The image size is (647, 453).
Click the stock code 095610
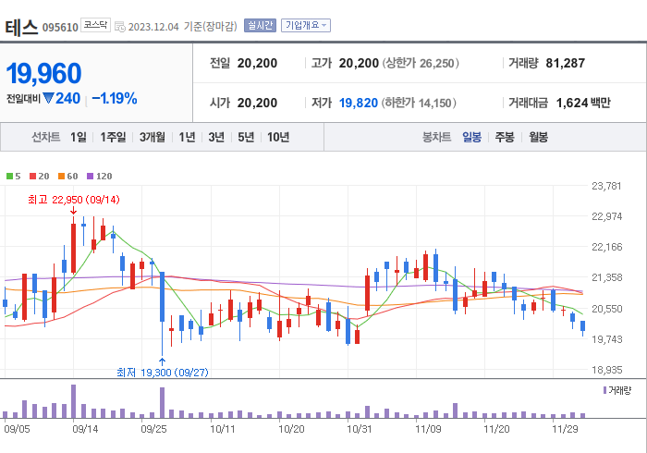pyautogui.click(x=60, y=28)
